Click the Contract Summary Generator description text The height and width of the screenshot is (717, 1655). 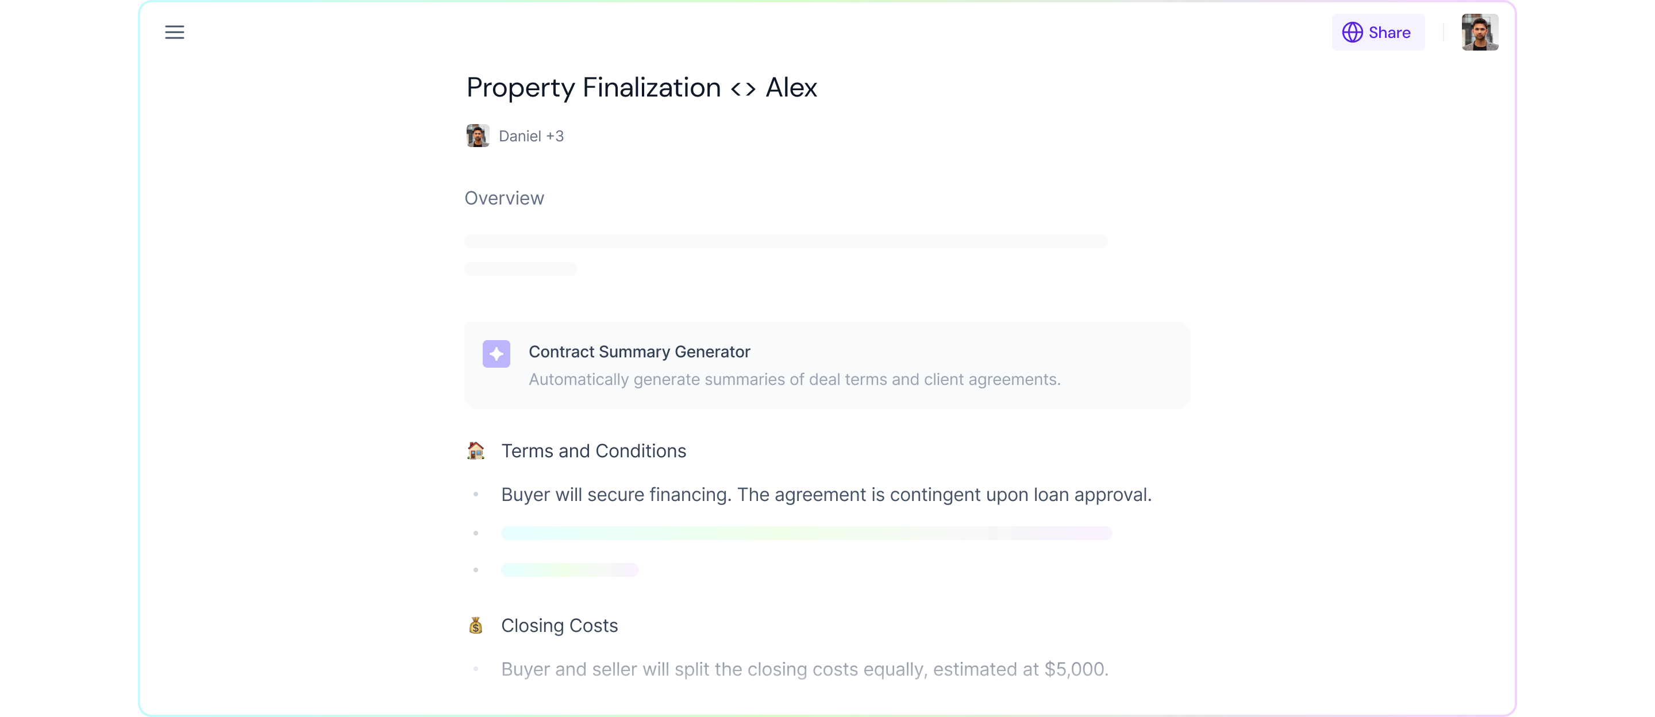click(794, 379)
